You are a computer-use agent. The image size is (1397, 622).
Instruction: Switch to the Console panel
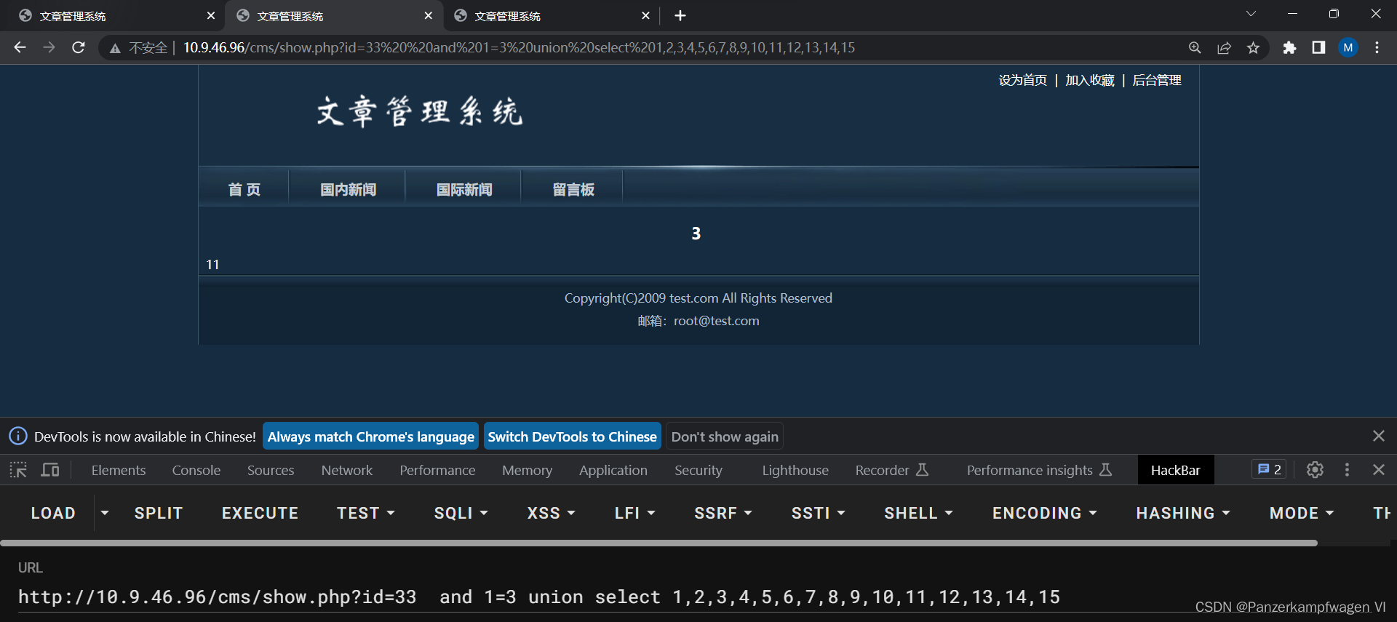pyautogui.click(x=196, y=471)
